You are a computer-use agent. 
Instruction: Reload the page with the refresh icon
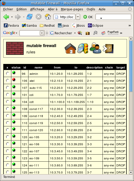pos(29,17)
